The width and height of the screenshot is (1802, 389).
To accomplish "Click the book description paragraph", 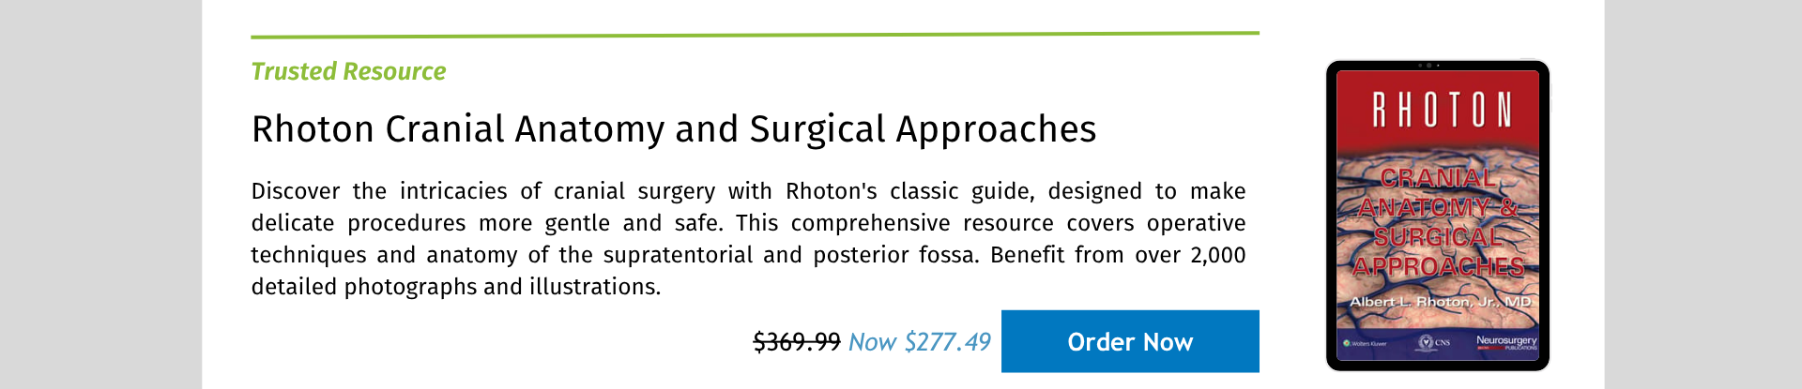I will [748, 239].
